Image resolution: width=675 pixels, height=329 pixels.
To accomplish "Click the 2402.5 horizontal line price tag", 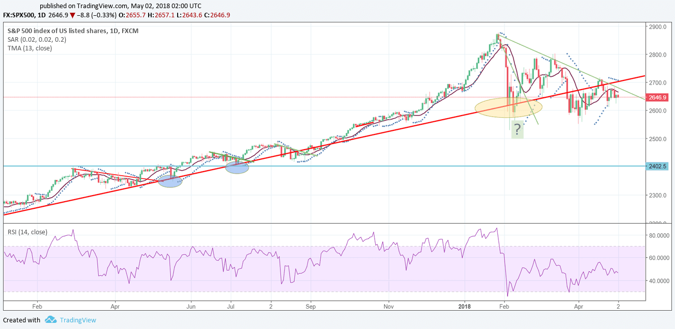I will tap(658, 166).
